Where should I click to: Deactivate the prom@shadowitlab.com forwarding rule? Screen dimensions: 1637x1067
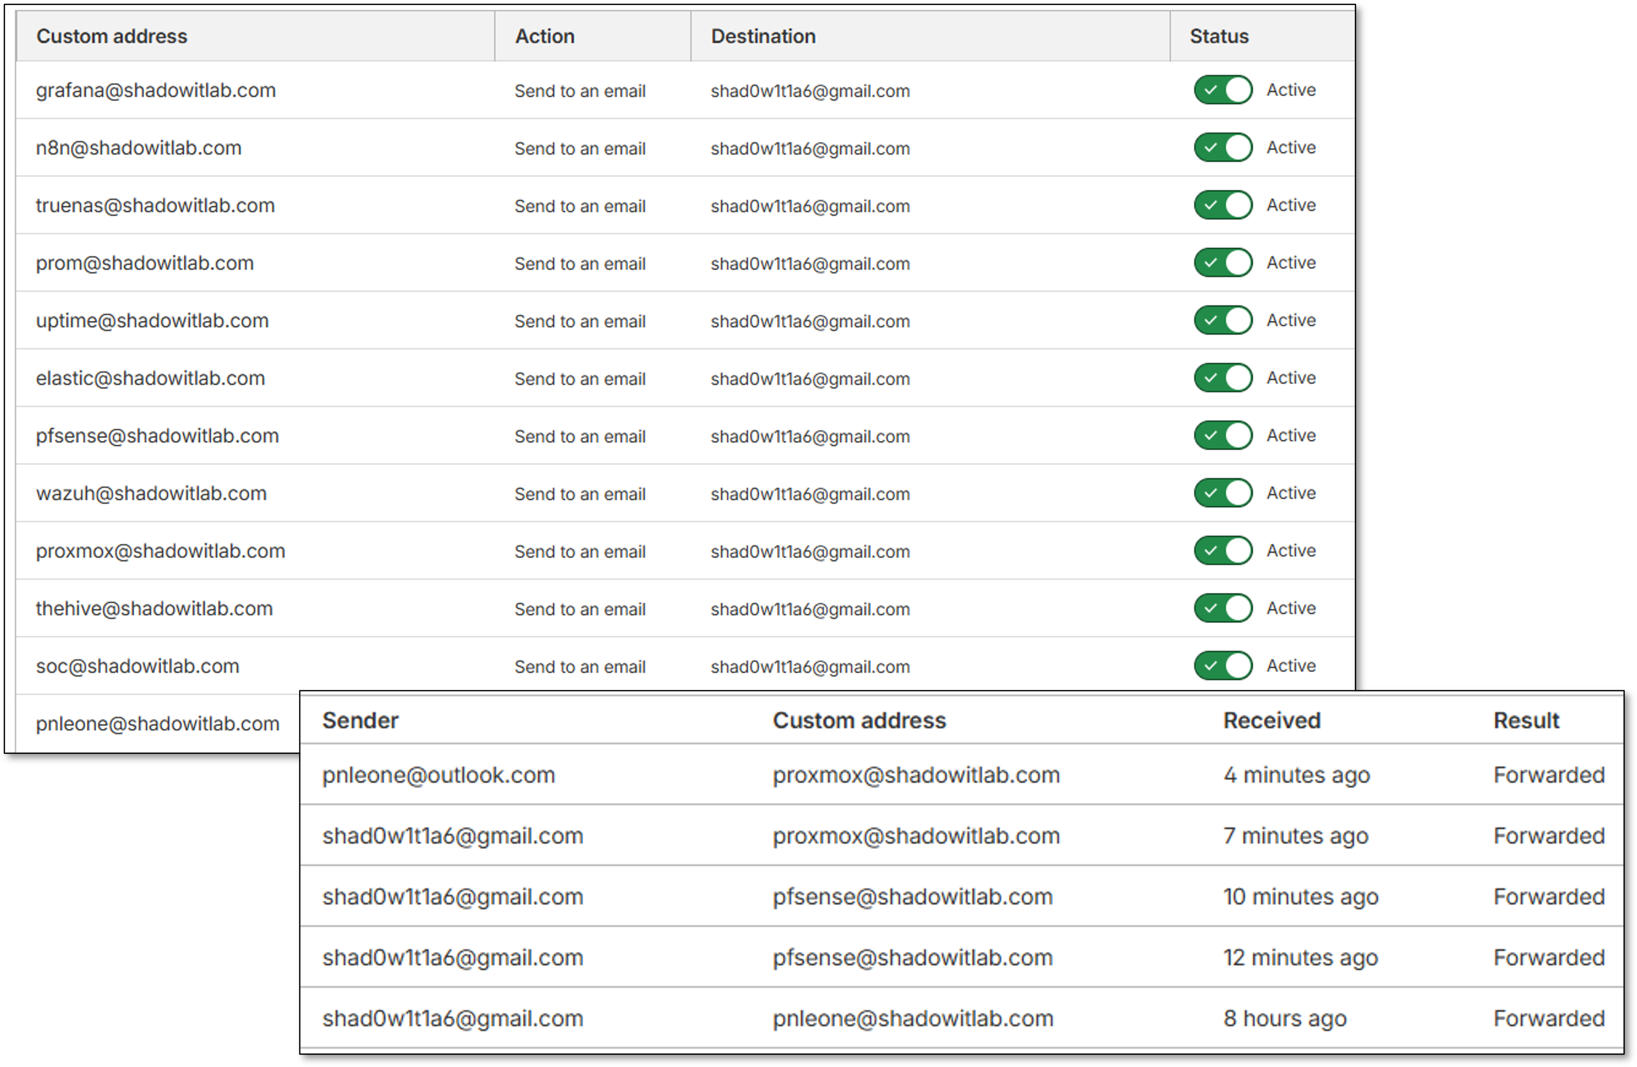point(1222,263)
